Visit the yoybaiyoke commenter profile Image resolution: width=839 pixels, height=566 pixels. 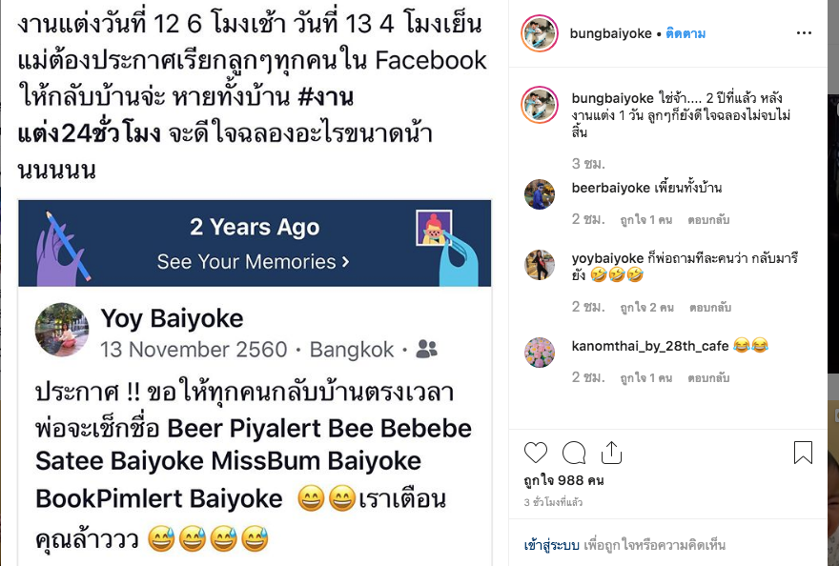point(607,258)
